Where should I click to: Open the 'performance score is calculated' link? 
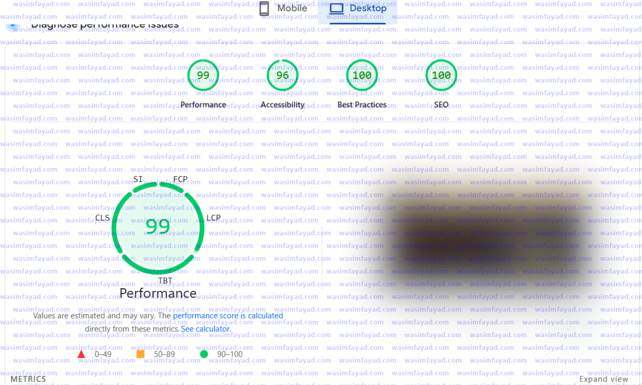pyautogui.click(x=228, y=316)
